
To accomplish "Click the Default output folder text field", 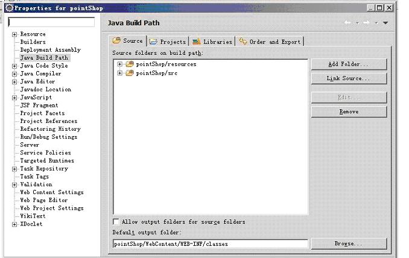I will tap(211, 244).
